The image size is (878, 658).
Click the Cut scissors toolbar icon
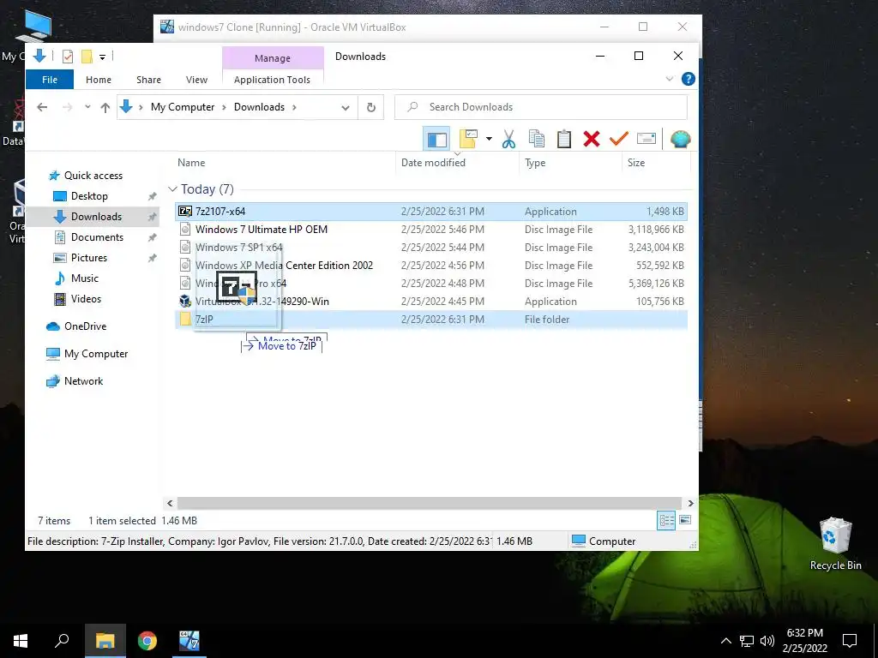tap(508, 139)
